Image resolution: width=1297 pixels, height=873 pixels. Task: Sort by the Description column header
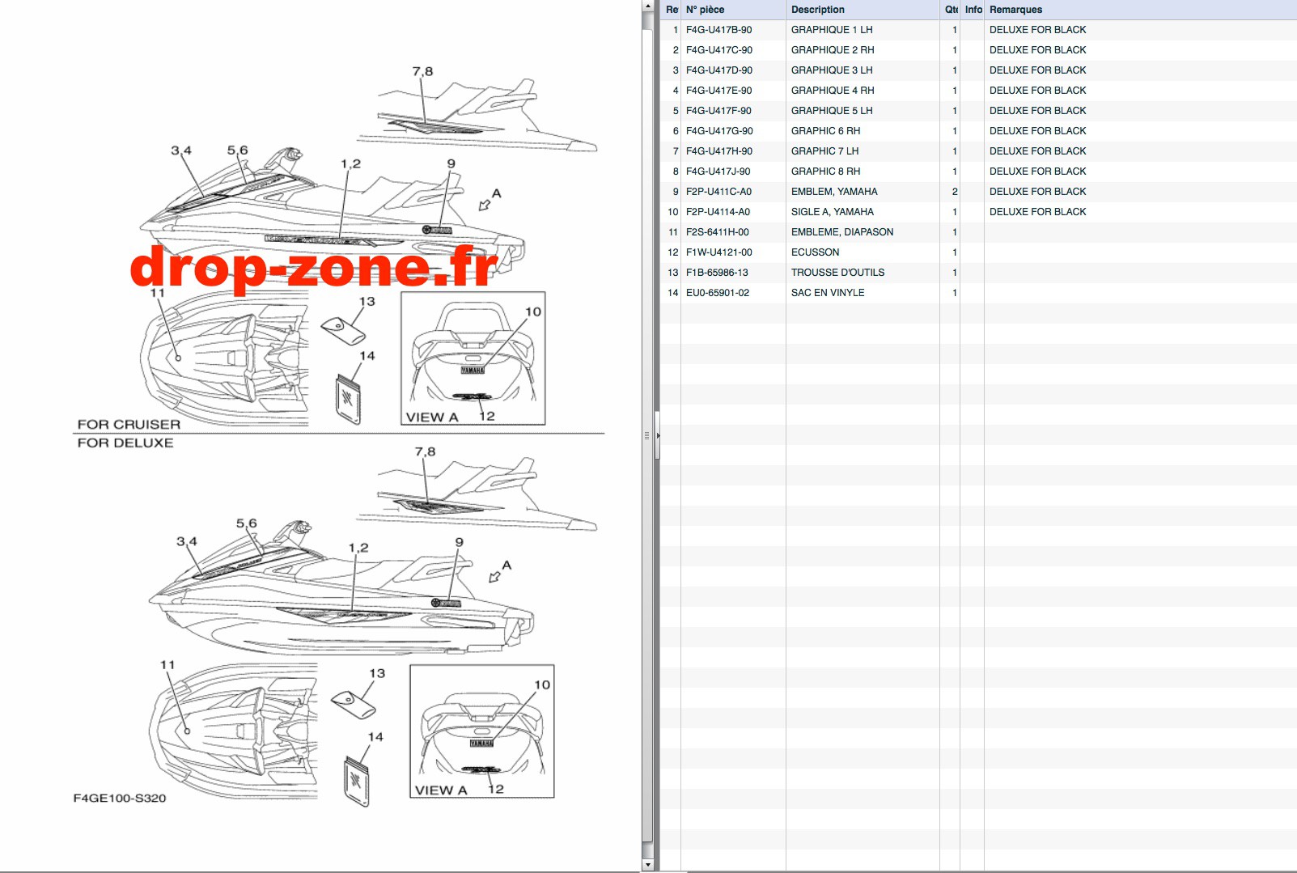click(x=863, y=10)
